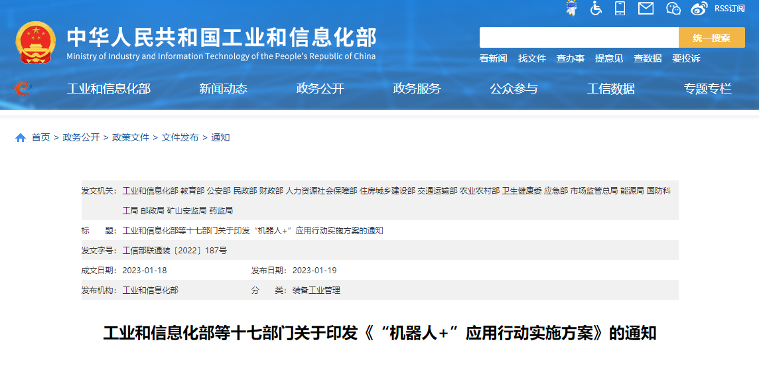The width and height of the screenshot is (759, 384).
Task: Click 卫生健康委 in the agencies list
Action: [x=521, y=191]
